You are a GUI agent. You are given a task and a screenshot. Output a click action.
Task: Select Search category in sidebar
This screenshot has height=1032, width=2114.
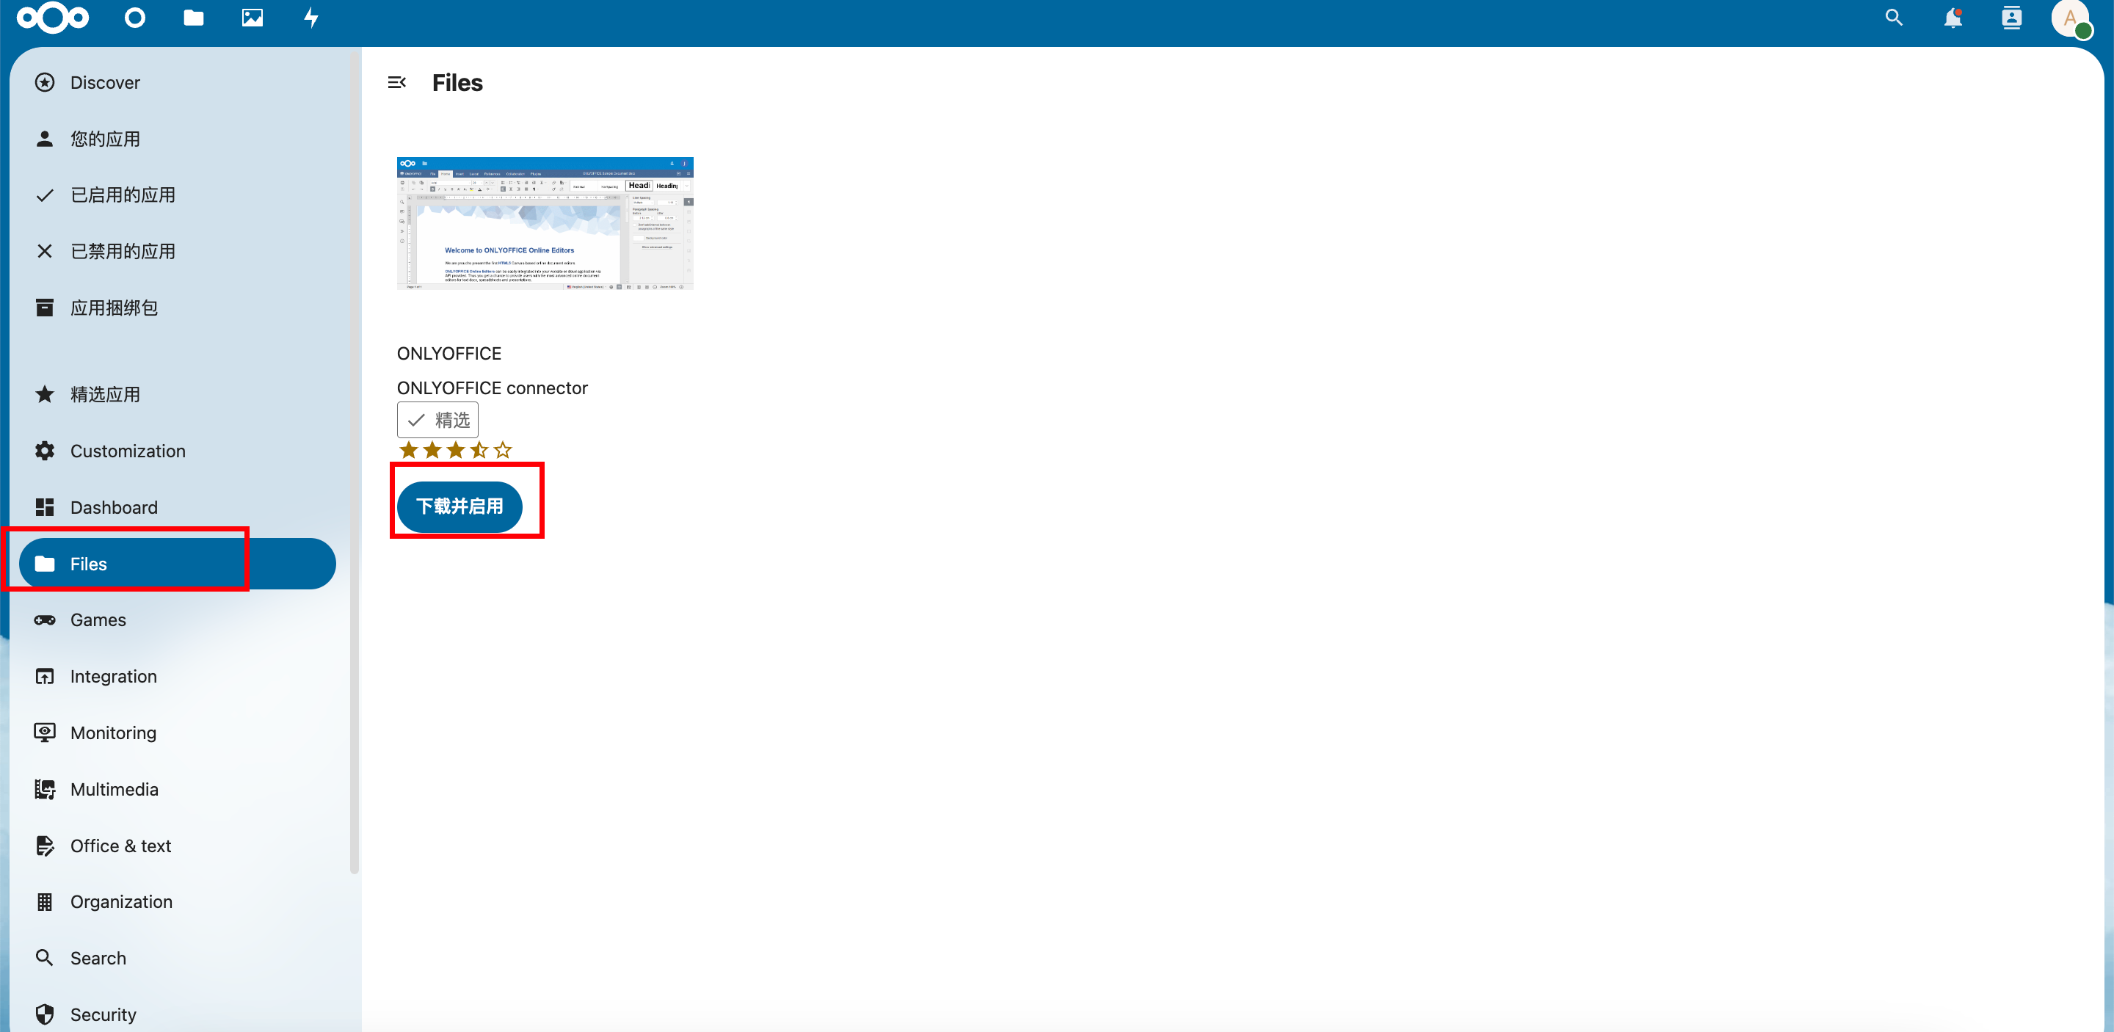click(177, 958)
